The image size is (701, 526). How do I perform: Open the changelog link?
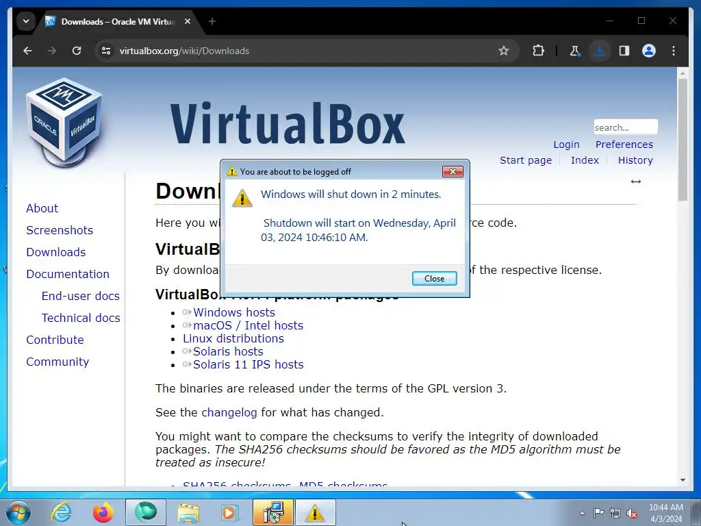point(229,412)
